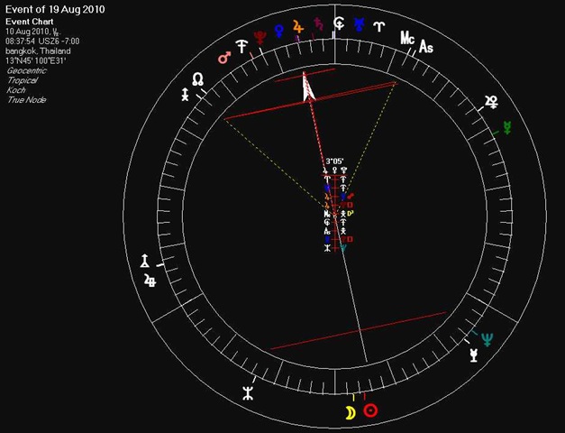This screenshot has height=433, width=565.
Task: Click the blue Uranus glyph near Aries
Action: pos(359,24)
